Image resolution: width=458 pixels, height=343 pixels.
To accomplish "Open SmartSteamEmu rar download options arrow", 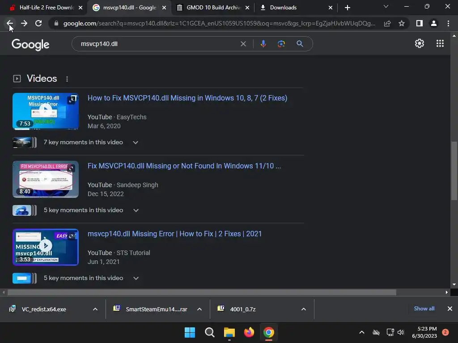I will pos(199,309).
